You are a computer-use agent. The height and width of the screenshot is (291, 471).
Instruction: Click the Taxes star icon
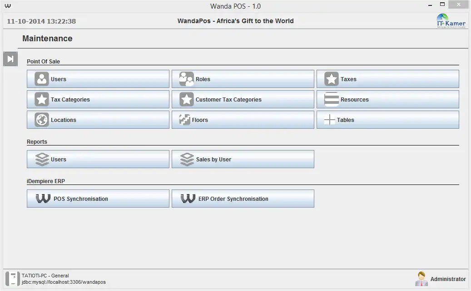(332, 79)
